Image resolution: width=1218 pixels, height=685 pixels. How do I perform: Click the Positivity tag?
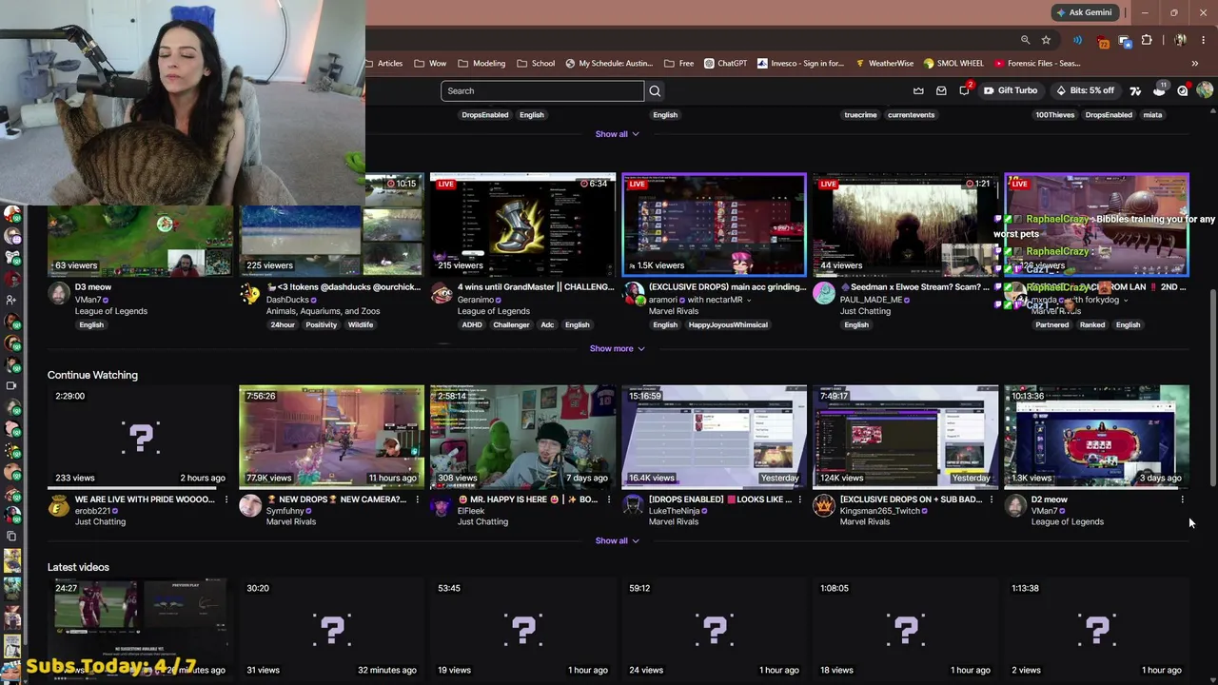pos(322,324)
